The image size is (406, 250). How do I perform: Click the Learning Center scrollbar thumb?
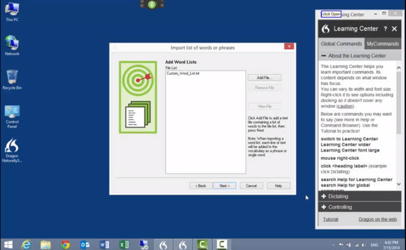(x=398, y=102)
